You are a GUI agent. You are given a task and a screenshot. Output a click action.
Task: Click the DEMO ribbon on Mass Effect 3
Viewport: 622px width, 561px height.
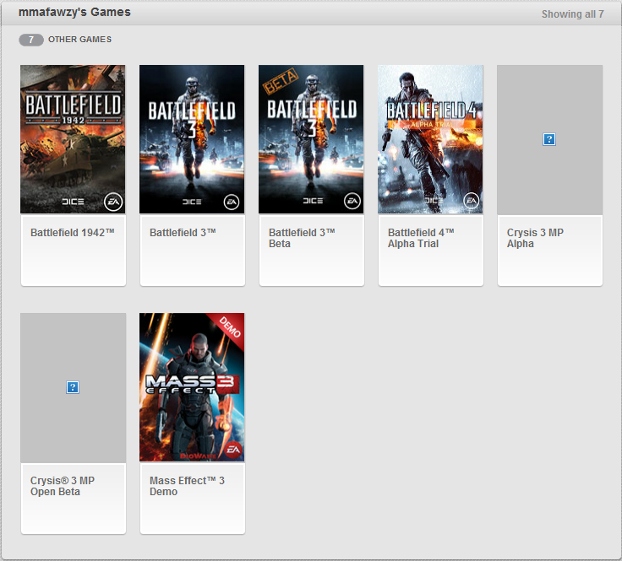229,328
